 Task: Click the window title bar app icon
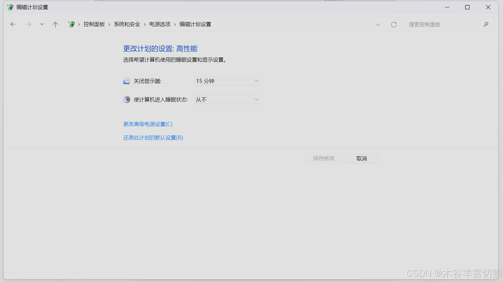(10, 7)
